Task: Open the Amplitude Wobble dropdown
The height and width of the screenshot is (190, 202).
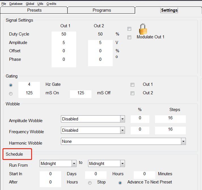Action: tap(122, 119)
